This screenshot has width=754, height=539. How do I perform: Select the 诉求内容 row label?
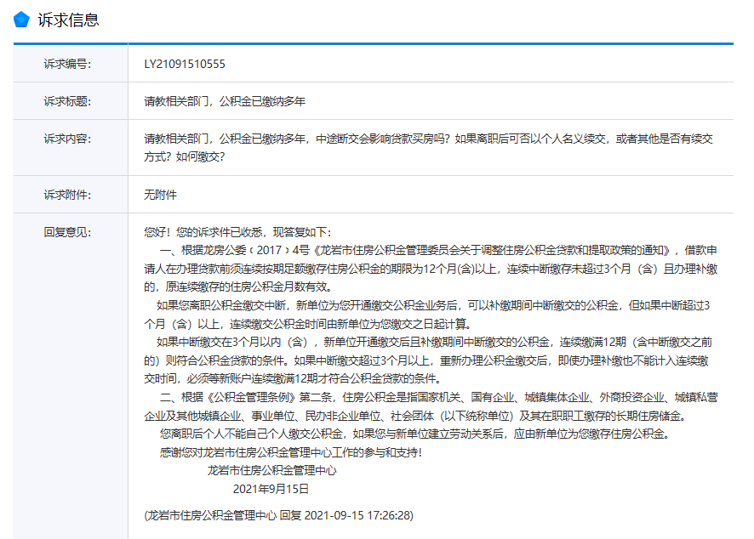[67, 139]
